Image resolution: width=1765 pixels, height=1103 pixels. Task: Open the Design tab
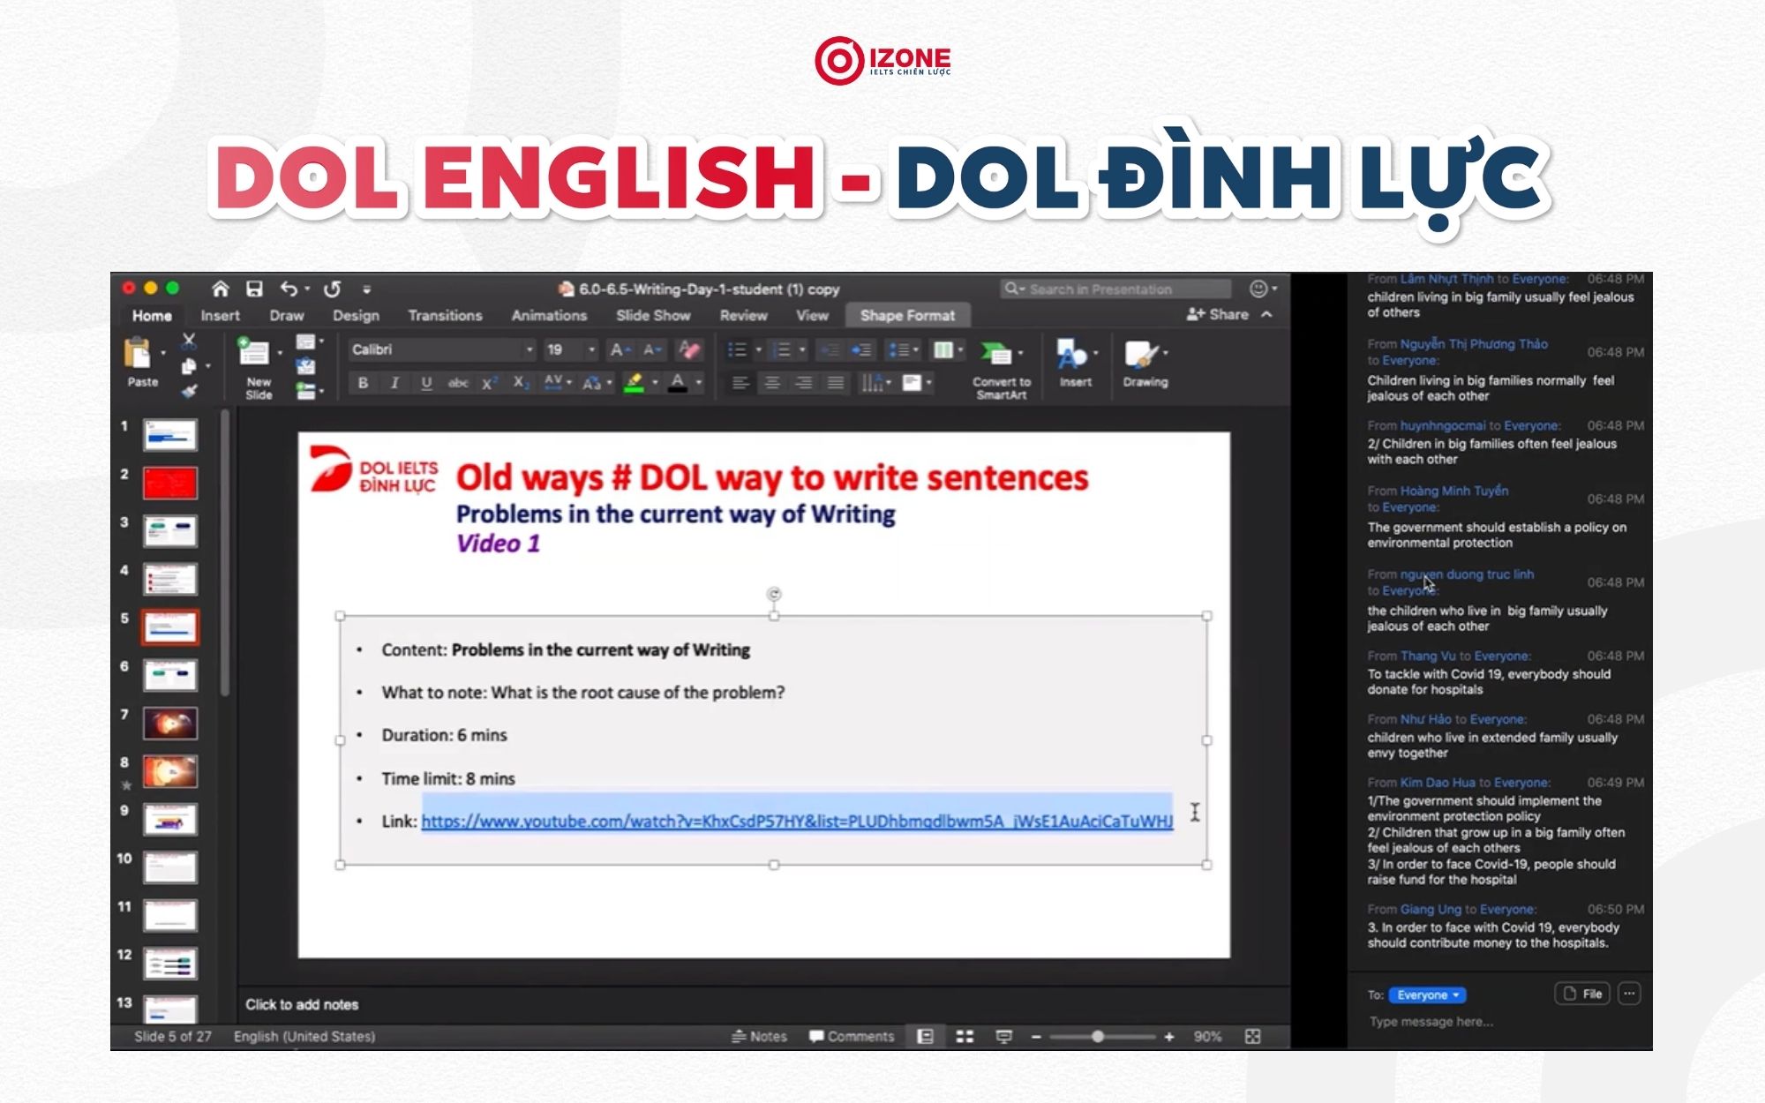356,315
